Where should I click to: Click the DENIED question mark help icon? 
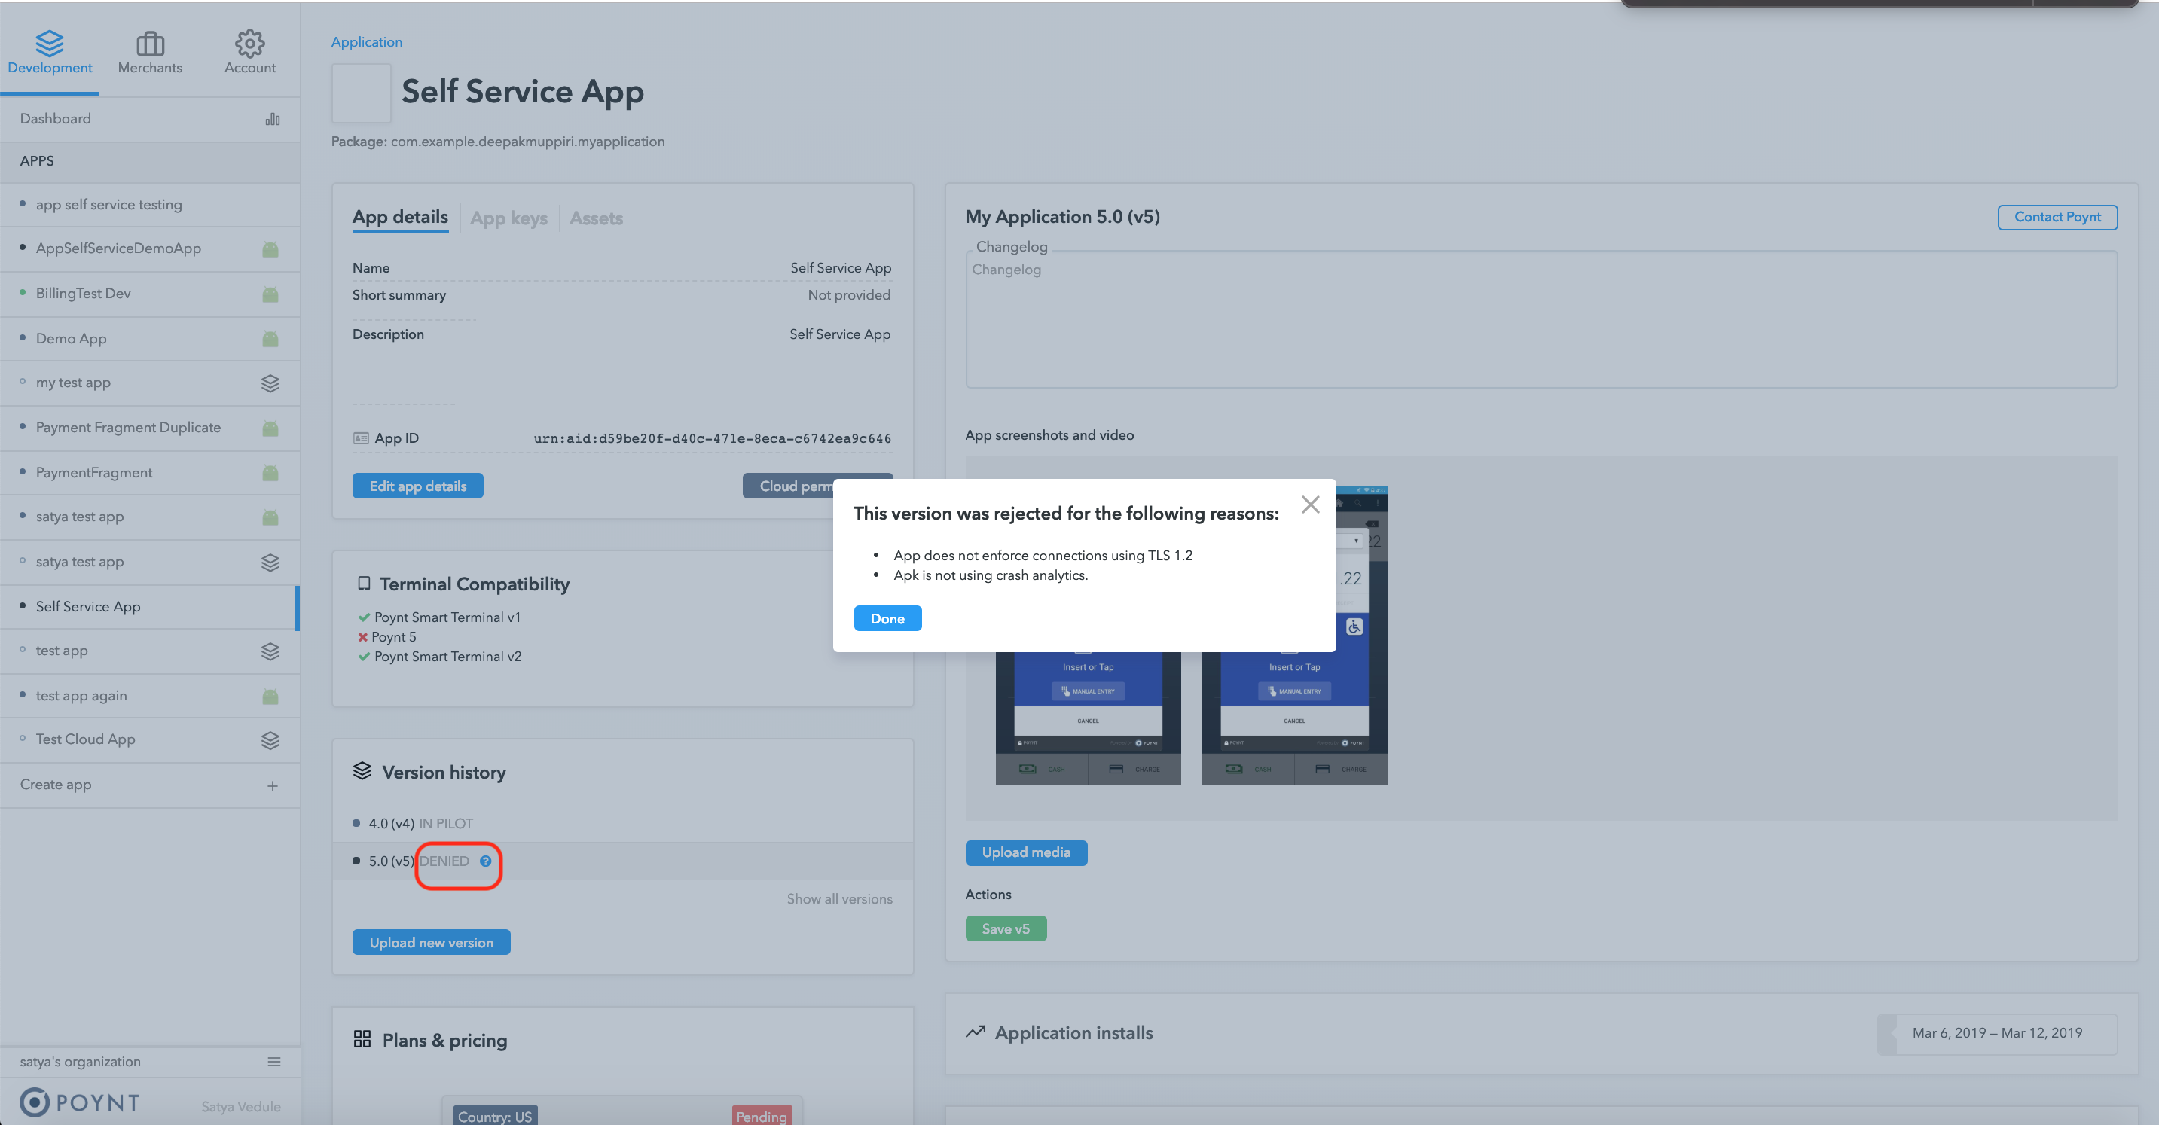(x=485, y=861)
